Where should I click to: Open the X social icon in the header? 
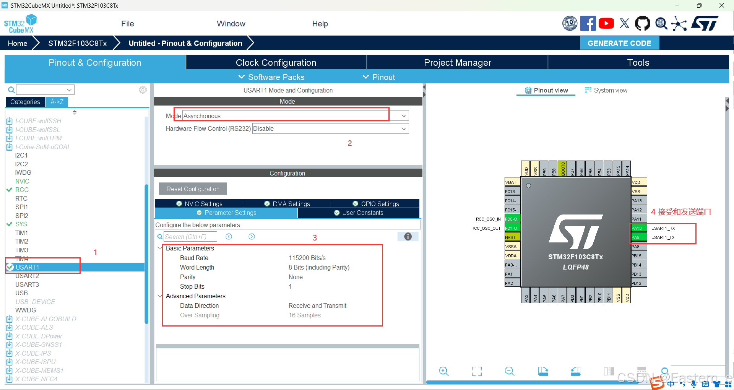click(624, 23)
